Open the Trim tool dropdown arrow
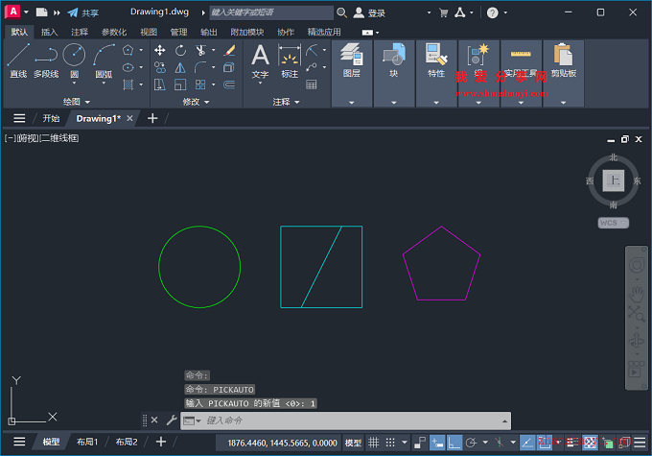 click(213, 50)
